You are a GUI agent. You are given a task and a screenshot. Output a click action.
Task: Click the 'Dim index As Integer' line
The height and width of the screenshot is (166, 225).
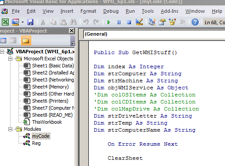[x=129, y=66]
